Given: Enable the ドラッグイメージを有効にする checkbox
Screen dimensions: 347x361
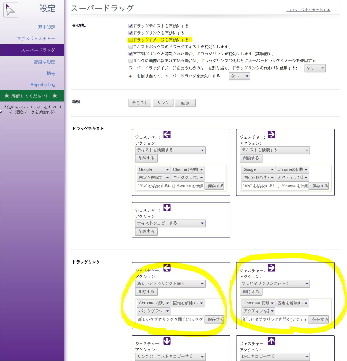Looking at the screenshot, I should tap(130, 40).
